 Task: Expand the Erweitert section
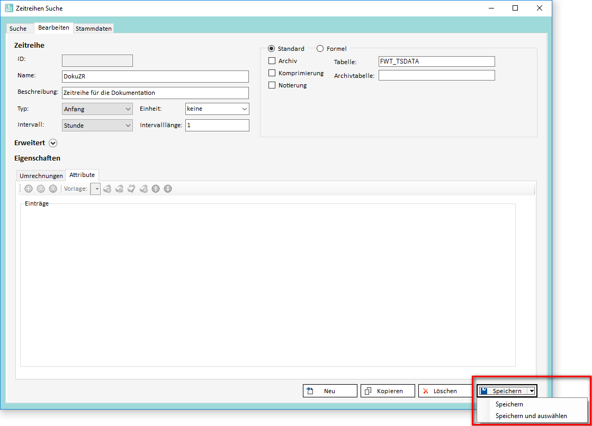click(x=52, y=143)
